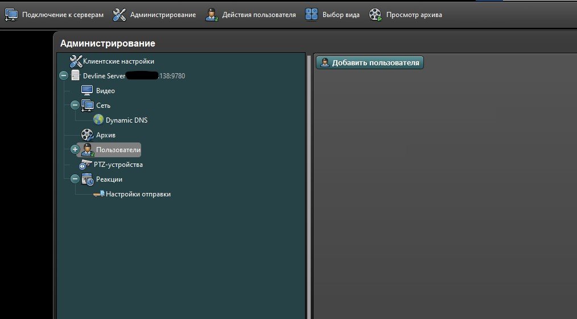Image resolution: width=577 pixels, height=319 pixels.
Task: Click the Archive film reel icon
Action: point(87,135)
